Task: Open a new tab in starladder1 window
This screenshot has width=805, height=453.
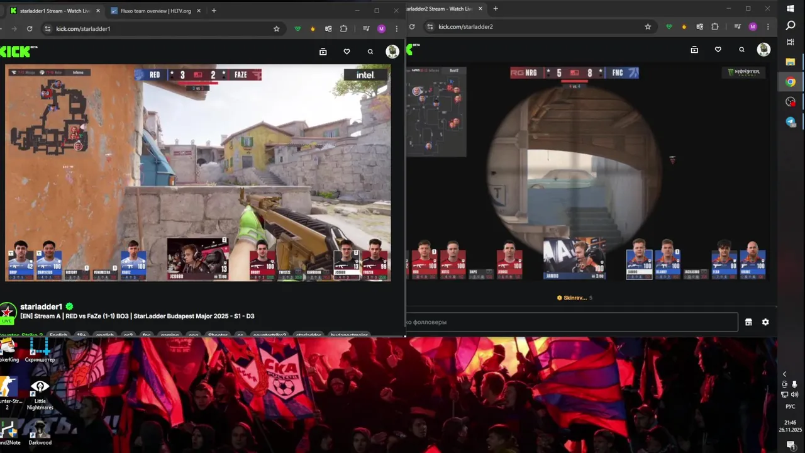Action: click(x=214, y=11)
